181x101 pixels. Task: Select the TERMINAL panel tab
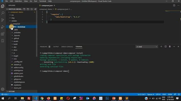(x=79, y=47)
